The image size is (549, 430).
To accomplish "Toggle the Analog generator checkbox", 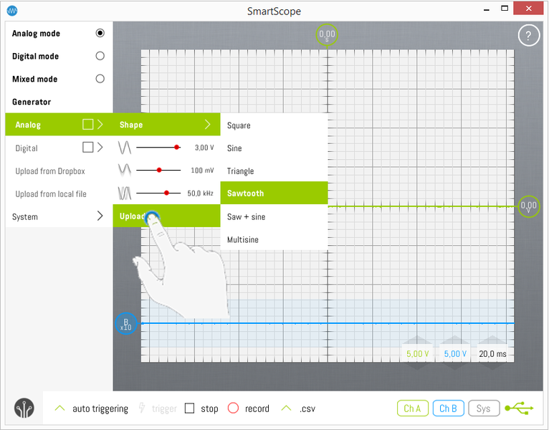I will pyautogui.click(x=87, y=125).
